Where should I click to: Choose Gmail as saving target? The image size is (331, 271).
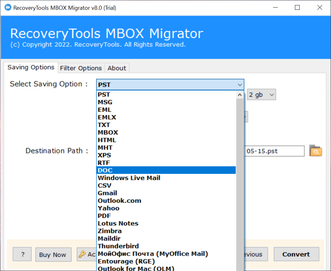[x=166, y=193]
